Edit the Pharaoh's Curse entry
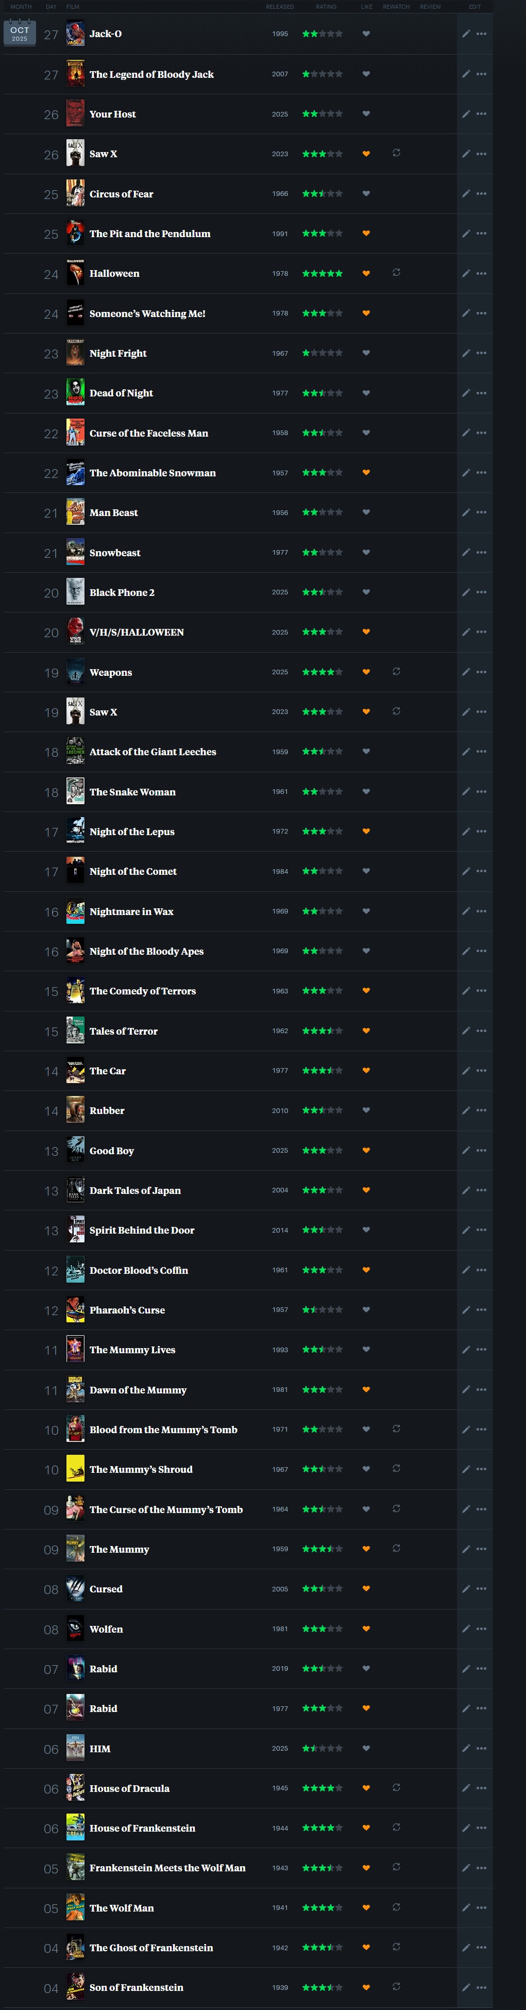Screen dimensions: 526x2010 [x=466, y=1310]
